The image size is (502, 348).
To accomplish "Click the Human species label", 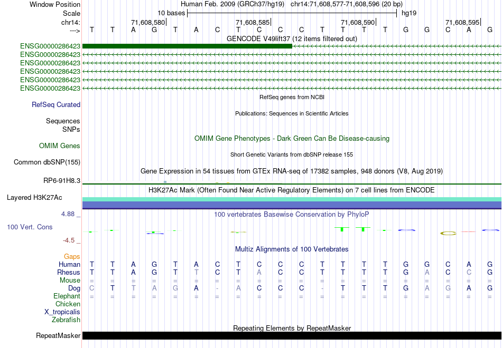I will click(x=69, y=264).
